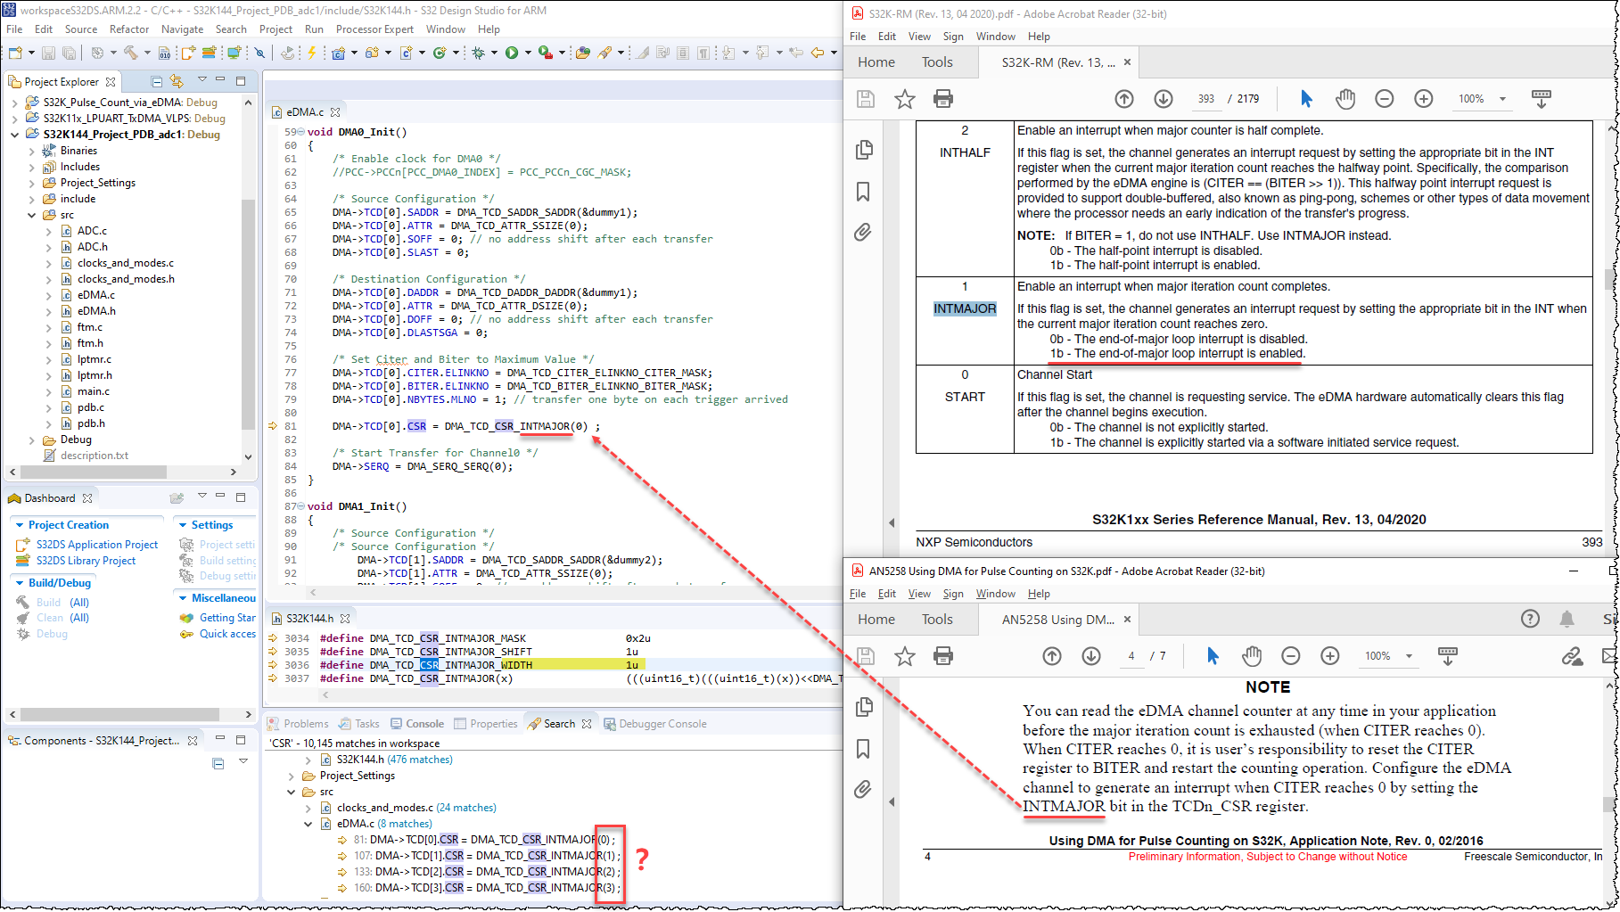The image size is (1620, 912).
Task: Toggle Link with Editor in Project Explorer
Action: [x=177, y=81]
